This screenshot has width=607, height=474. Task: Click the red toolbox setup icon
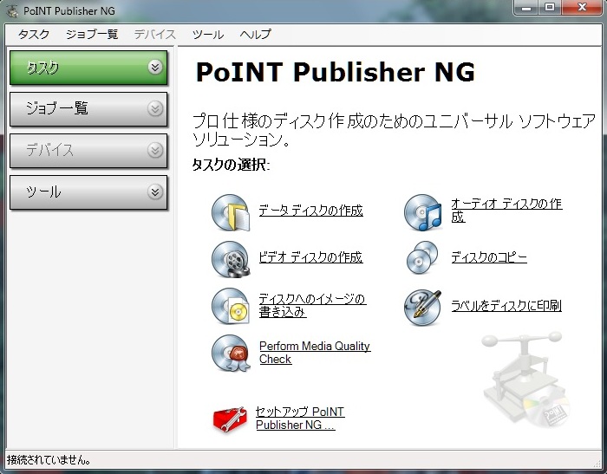(x=230, y=419)
